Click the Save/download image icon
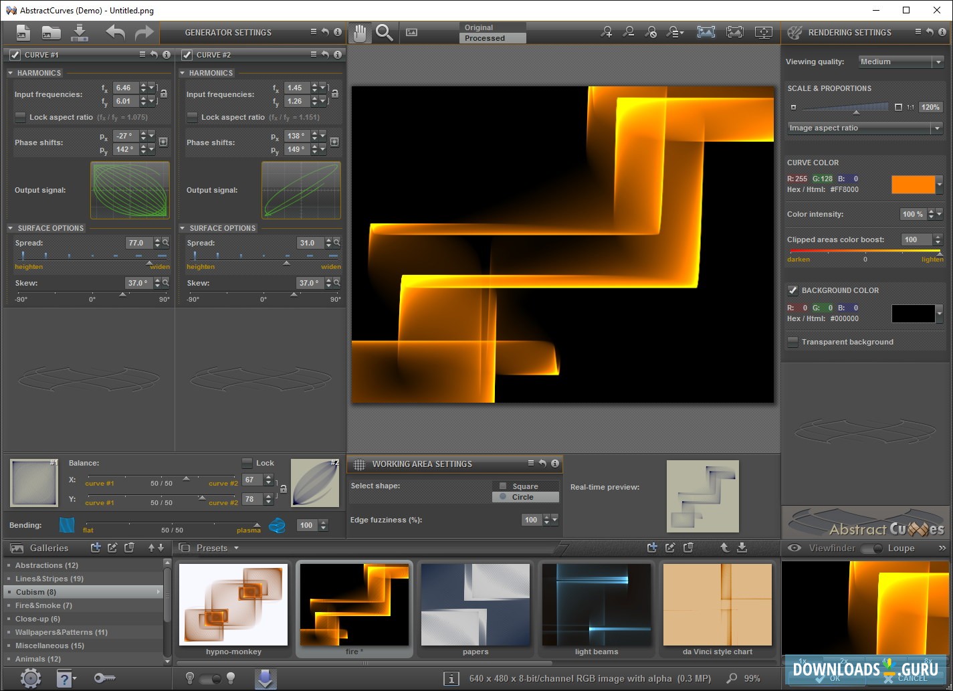 click(80, 32)
